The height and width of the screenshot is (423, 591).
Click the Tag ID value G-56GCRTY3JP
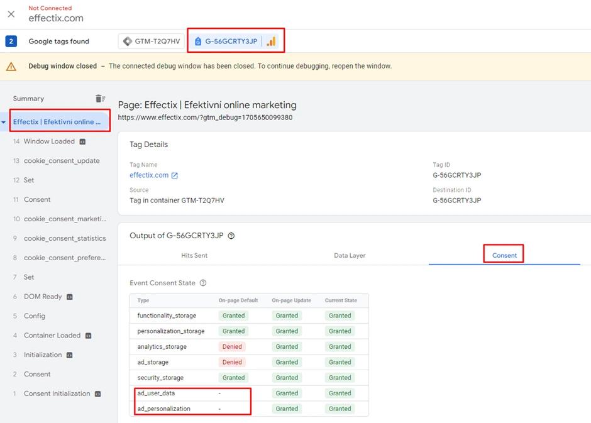tap(457, 175)
